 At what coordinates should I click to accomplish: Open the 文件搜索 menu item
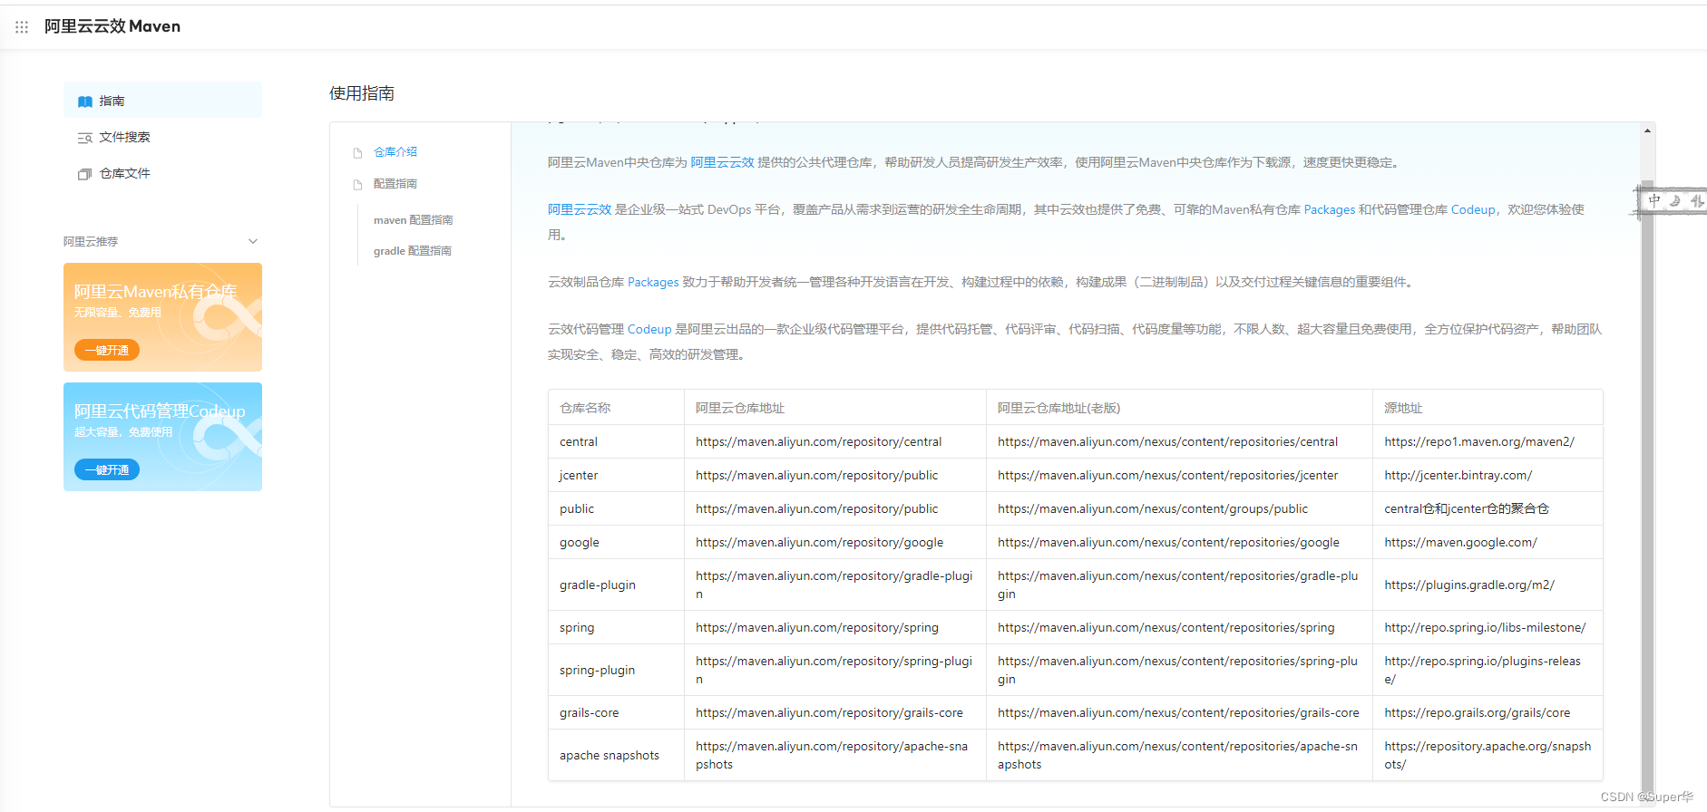[162, 137]
